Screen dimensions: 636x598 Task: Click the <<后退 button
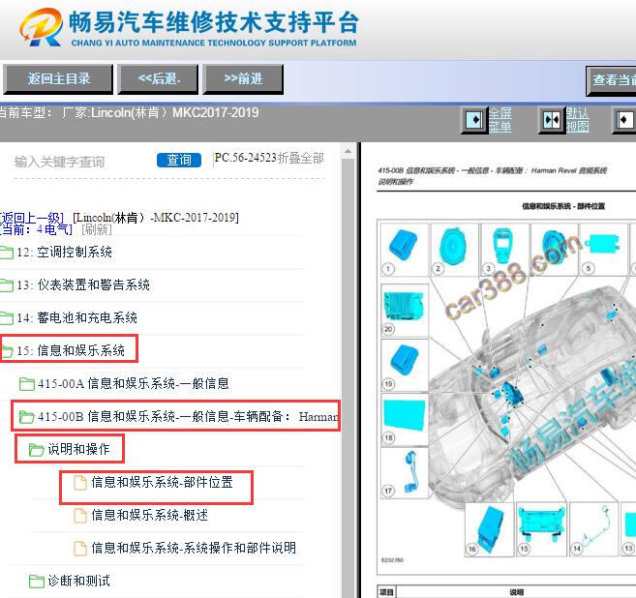[x=158, y=78]
